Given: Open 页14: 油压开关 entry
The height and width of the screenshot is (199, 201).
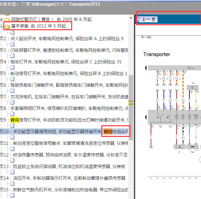Looking at the screenshot, I should click(63, 178).
